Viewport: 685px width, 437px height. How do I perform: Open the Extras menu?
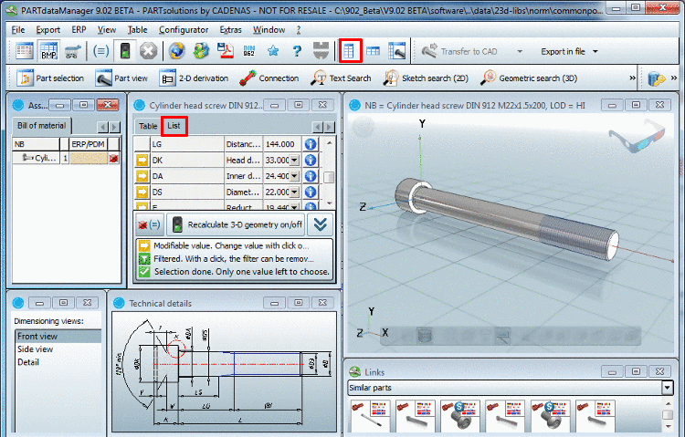coord(231,30)
